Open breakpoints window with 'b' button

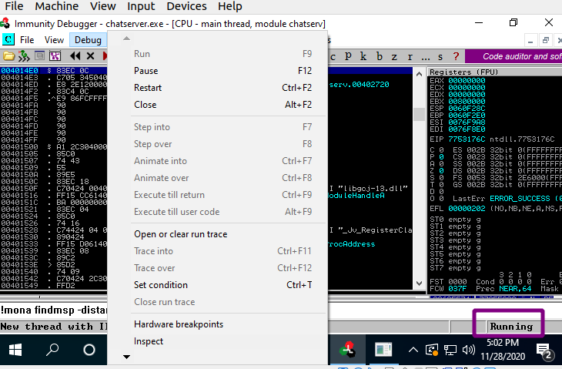click(x=379, y=55)
